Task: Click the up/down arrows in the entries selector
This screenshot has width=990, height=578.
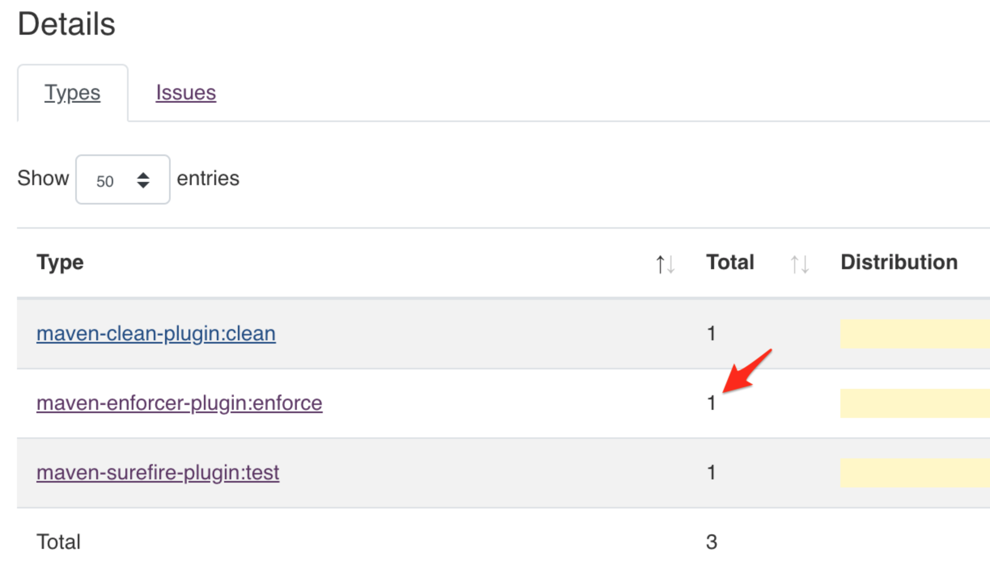Action: 143,180
